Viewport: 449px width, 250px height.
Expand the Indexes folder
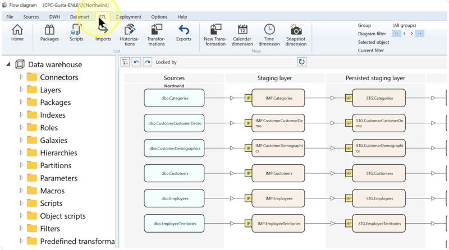21,115
